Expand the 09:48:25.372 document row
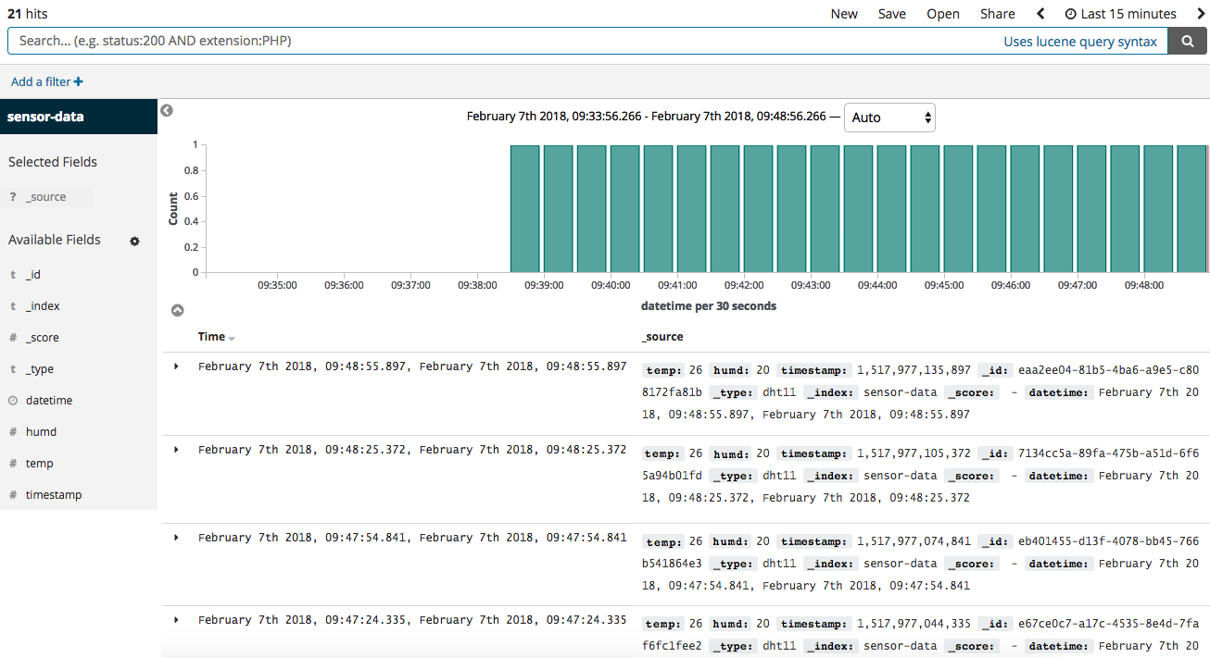The image size is (1210, 658). pyautogui.click(x=176, y=449)
